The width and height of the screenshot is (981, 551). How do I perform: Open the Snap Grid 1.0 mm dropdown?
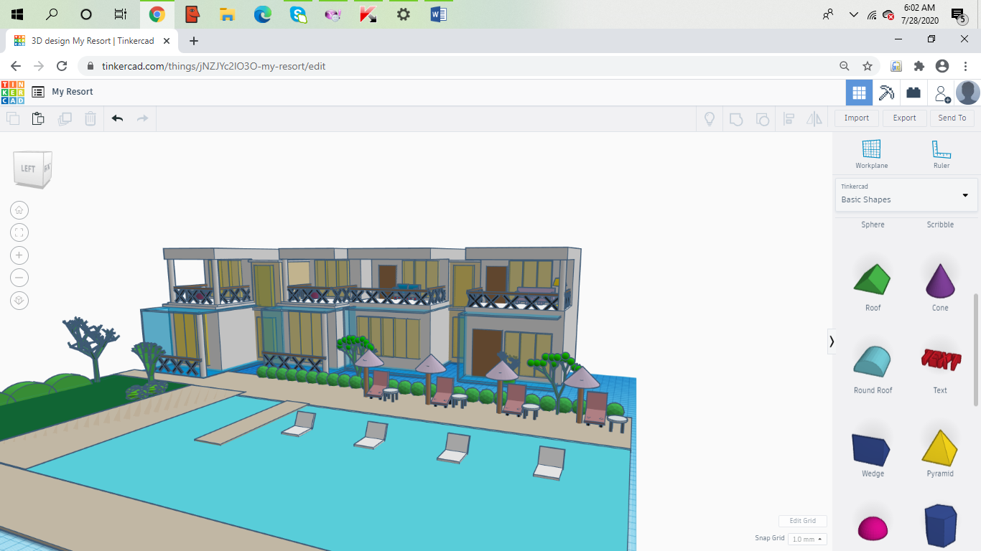(807, 539)
